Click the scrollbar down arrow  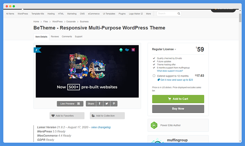coord(240,141)
